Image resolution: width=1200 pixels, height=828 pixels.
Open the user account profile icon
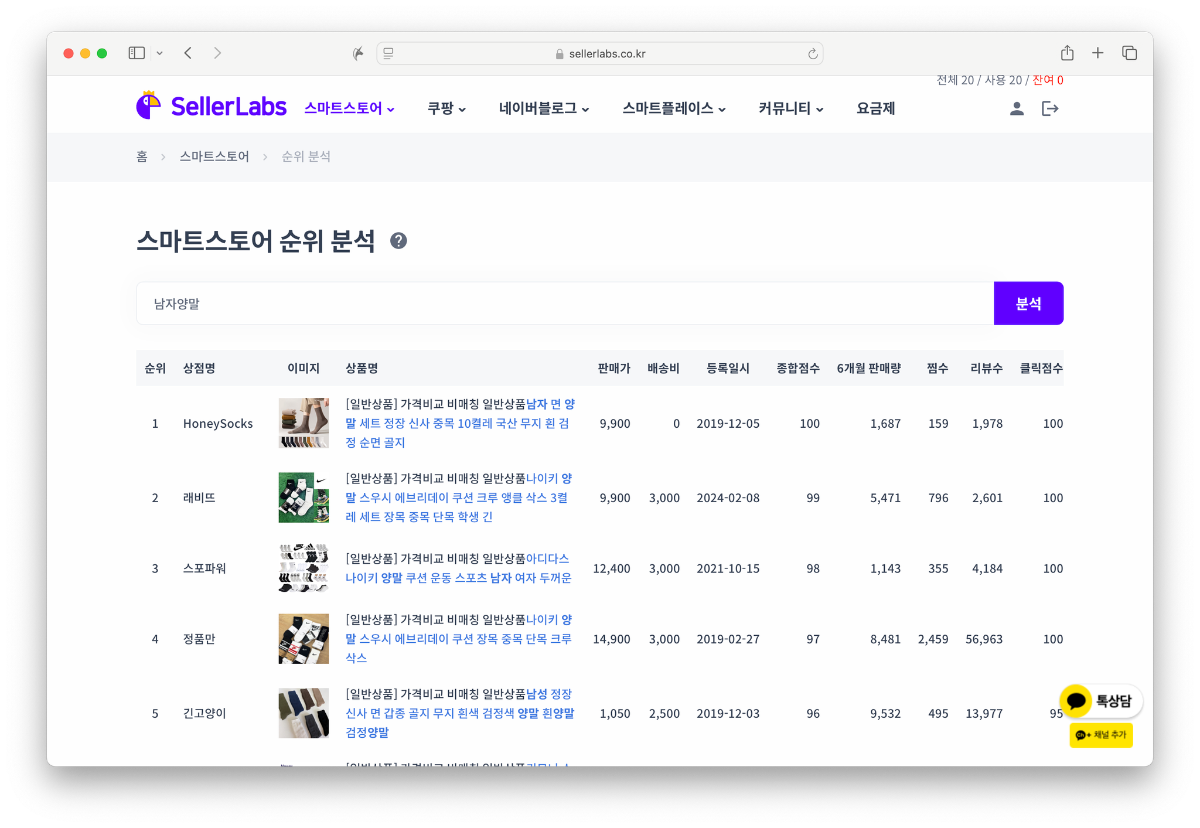tap(1017, 108)
